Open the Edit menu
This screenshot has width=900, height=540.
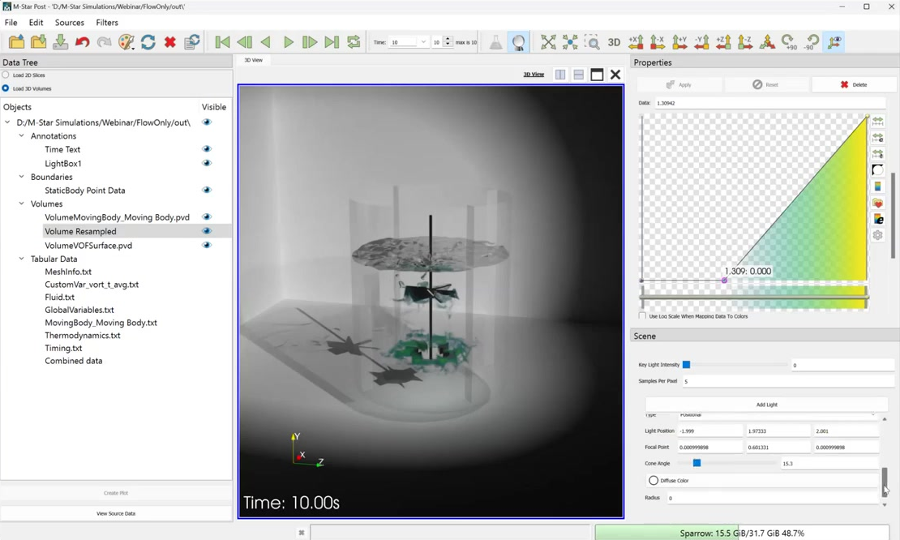click(x=36, y=23)
